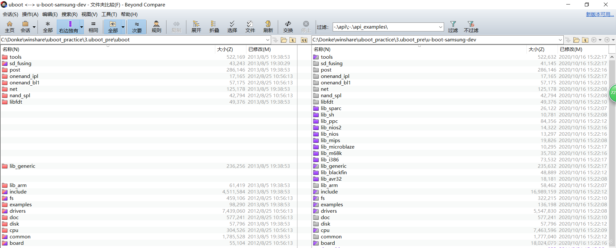Sort right pane by 名称(N) header
Screen dimensions: 616x248
tap(419, 49)
